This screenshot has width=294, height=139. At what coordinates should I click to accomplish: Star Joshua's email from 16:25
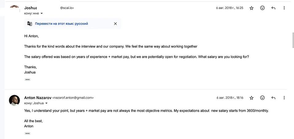(x=251, y=8)
